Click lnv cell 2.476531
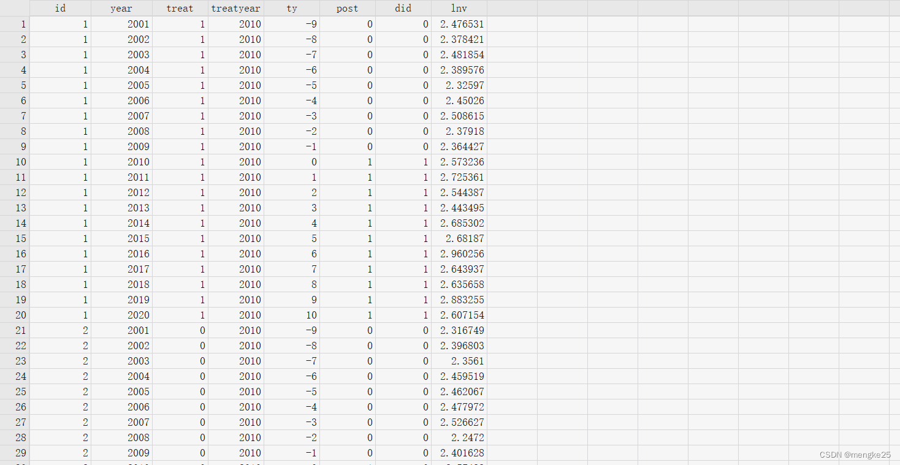 [459, 24]
